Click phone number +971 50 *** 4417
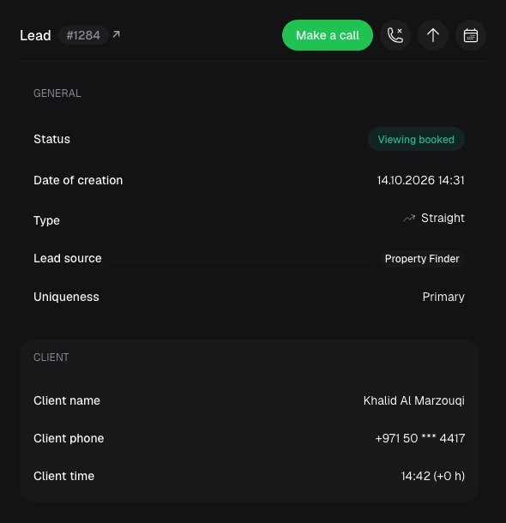The image size is (506, 523). (420, 438)
